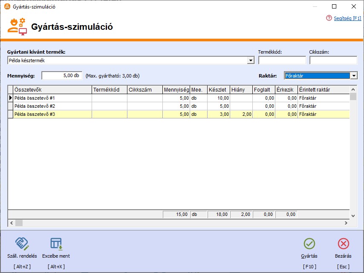This screenshot has height=273, width=364.
Task: Expand the Gyártani kívánt termék dropdown
Action: point(251,60)
